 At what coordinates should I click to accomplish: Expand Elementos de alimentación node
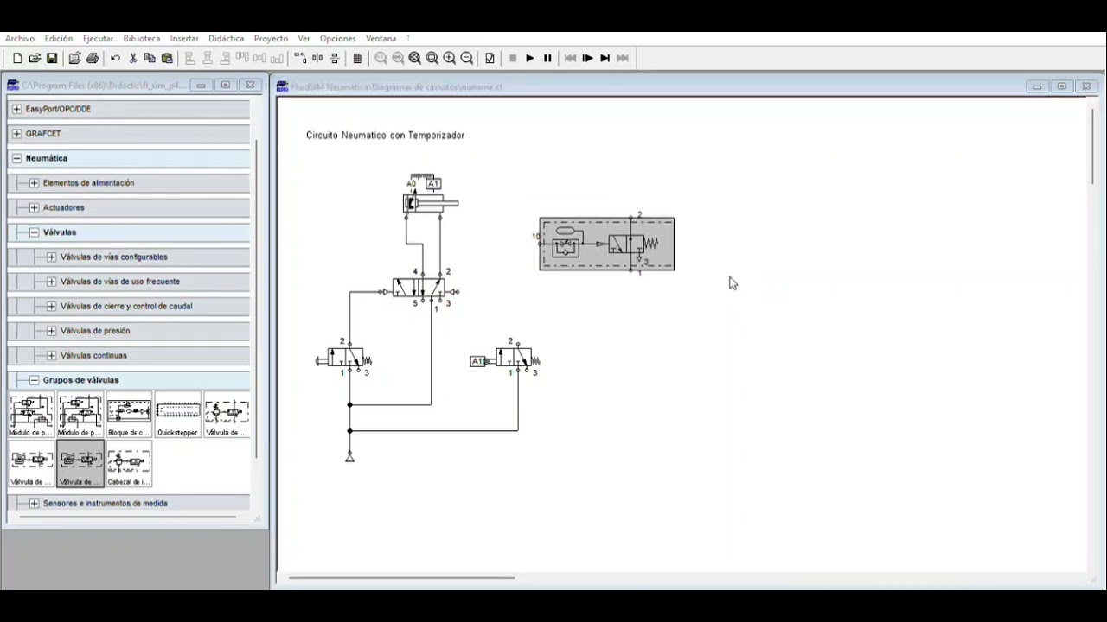pos(34,183)
